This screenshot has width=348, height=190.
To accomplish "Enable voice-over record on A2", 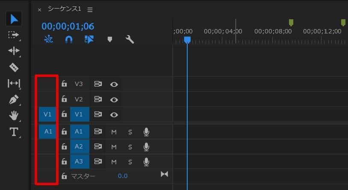I will point(146,147).
